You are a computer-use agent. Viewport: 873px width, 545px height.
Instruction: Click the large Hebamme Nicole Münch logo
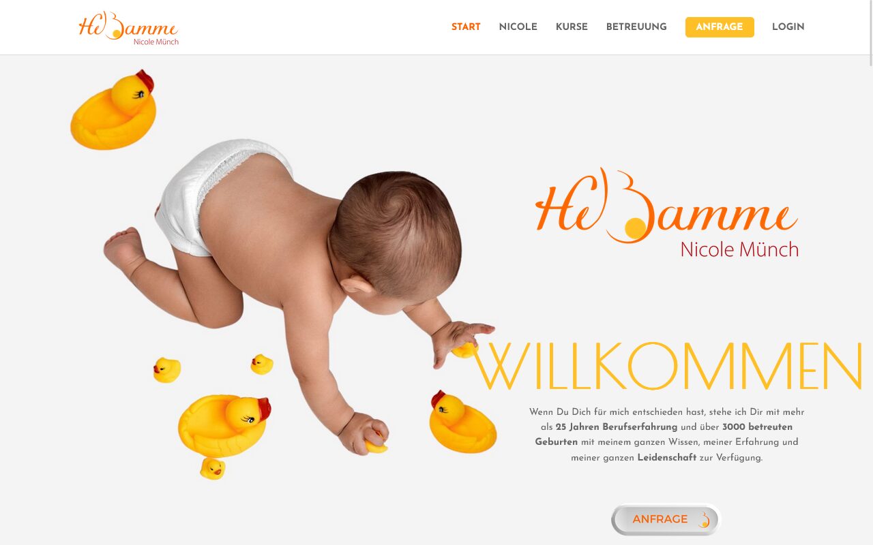(667, 213)
